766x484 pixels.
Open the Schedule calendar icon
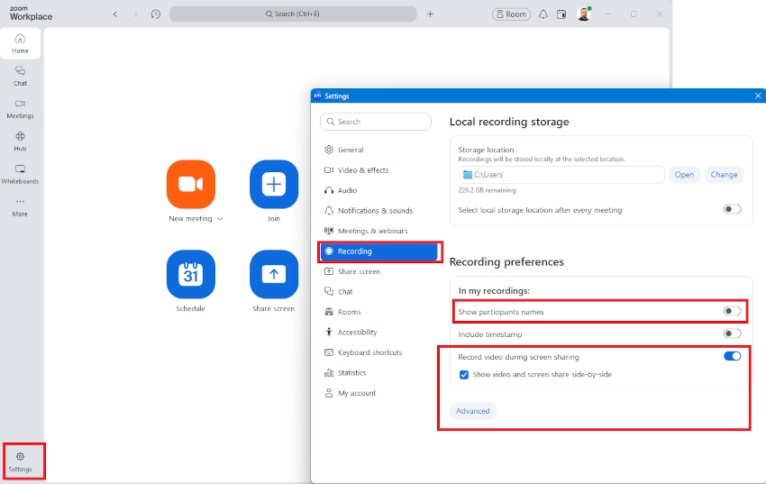(x=190, y=274)
